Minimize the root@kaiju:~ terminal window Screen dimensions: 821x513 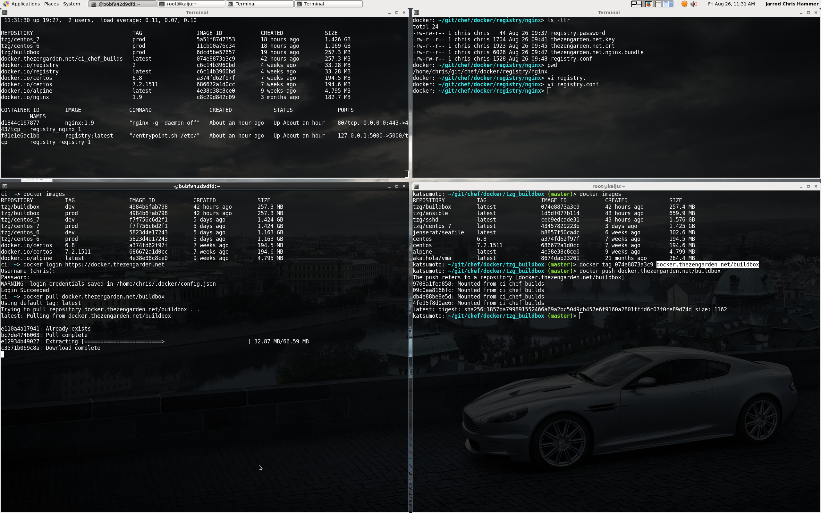point(801,186)
